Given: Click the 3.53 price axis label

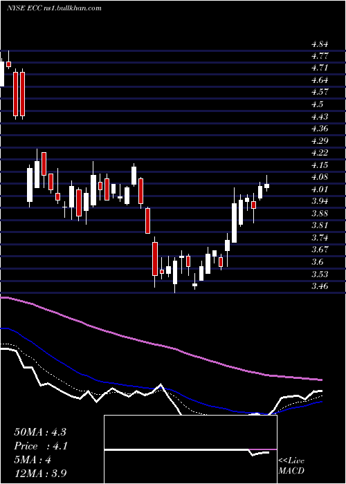Looking at the screenshot, I should click(x=320, y=274).
